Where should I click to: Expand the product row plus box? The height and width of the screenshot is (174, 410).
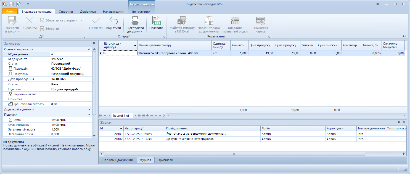tap(105, 53)
